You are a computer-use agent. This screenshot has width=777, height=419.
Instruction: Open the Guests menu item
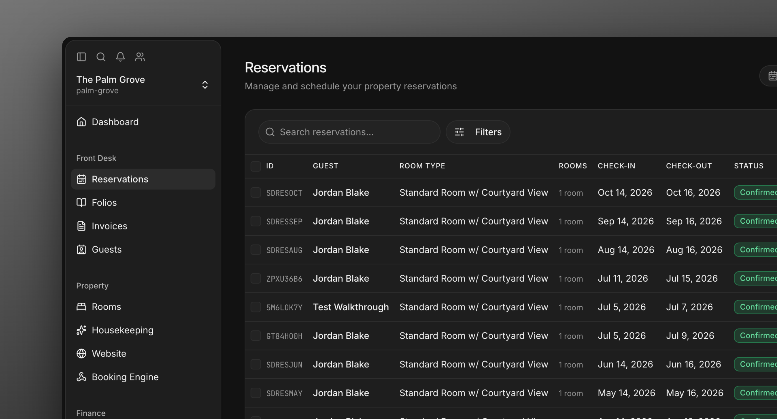(143, 249)
